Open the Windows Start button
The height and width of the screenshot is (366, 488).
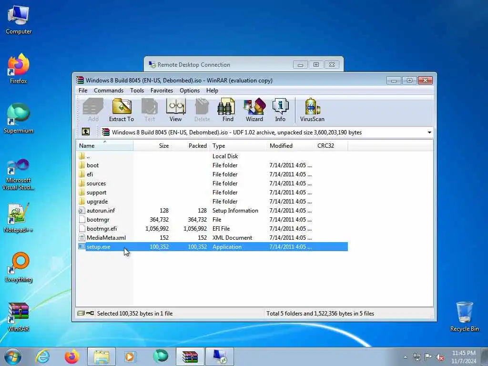[13, 356]
